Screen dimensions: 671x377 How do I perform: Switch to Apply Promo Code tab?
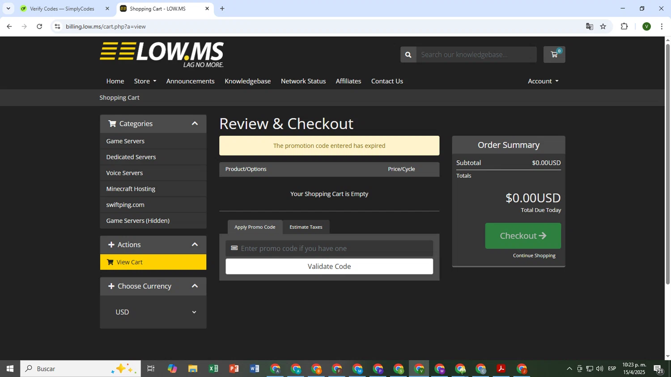point(255,227)
